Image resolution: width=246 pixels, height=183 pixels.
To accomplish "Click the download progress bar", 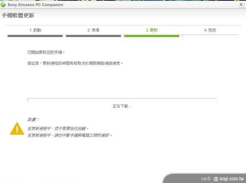I will pos(122,100).
